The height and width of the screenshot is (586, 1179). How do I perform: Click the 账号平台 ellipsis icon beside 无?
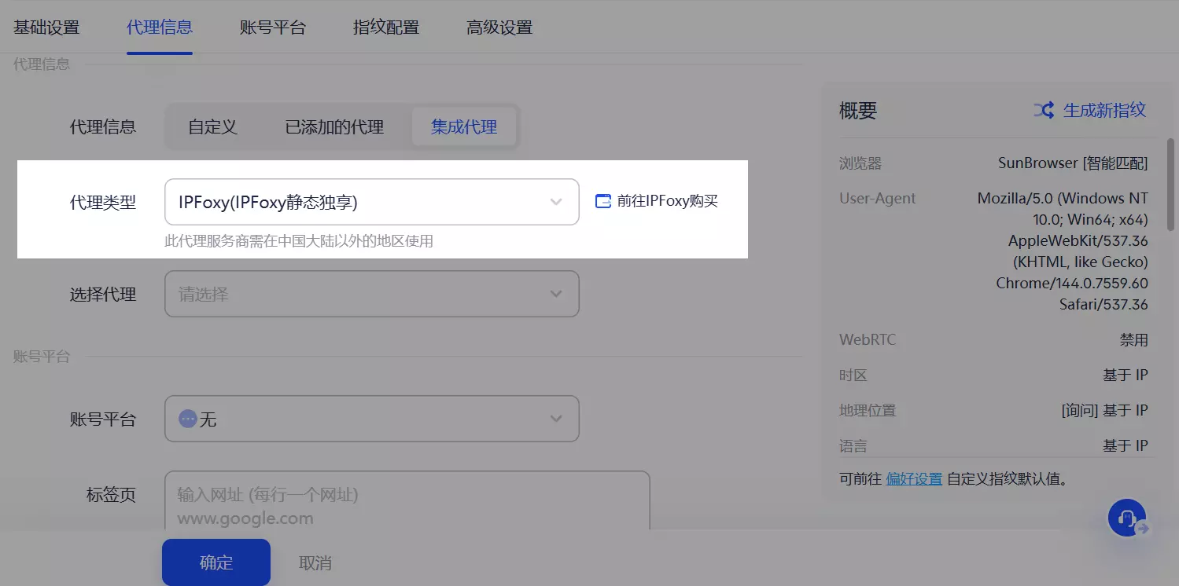tap(187, 419)
